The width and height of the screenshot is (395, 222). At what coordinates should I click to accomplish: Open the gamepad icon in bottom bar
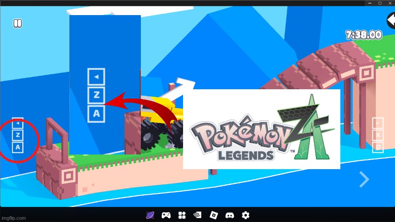166,215
